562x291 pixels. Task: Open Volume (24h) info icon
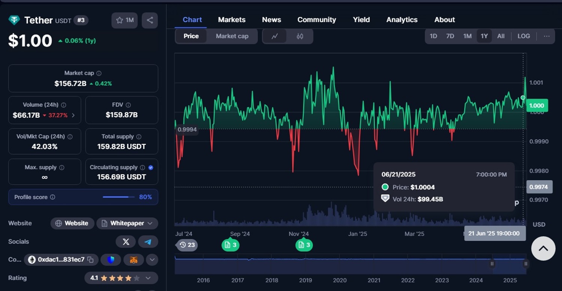coord(64,105)
